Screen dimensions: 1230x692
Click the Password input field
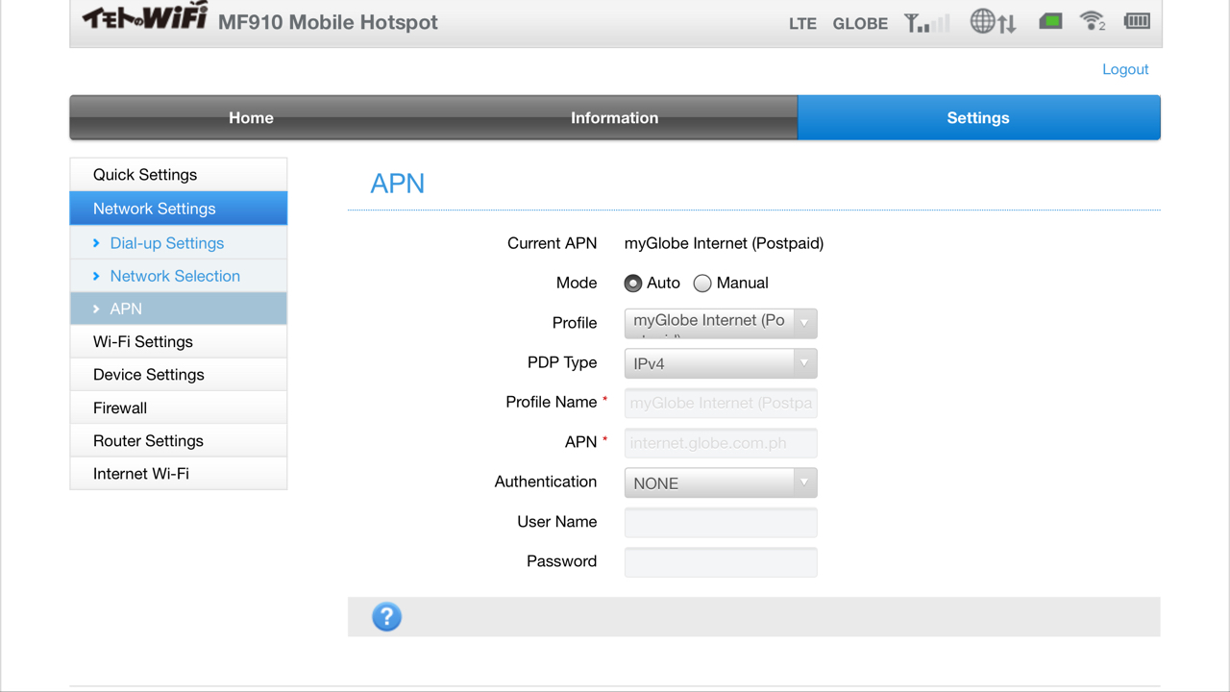tap(721, 562)
